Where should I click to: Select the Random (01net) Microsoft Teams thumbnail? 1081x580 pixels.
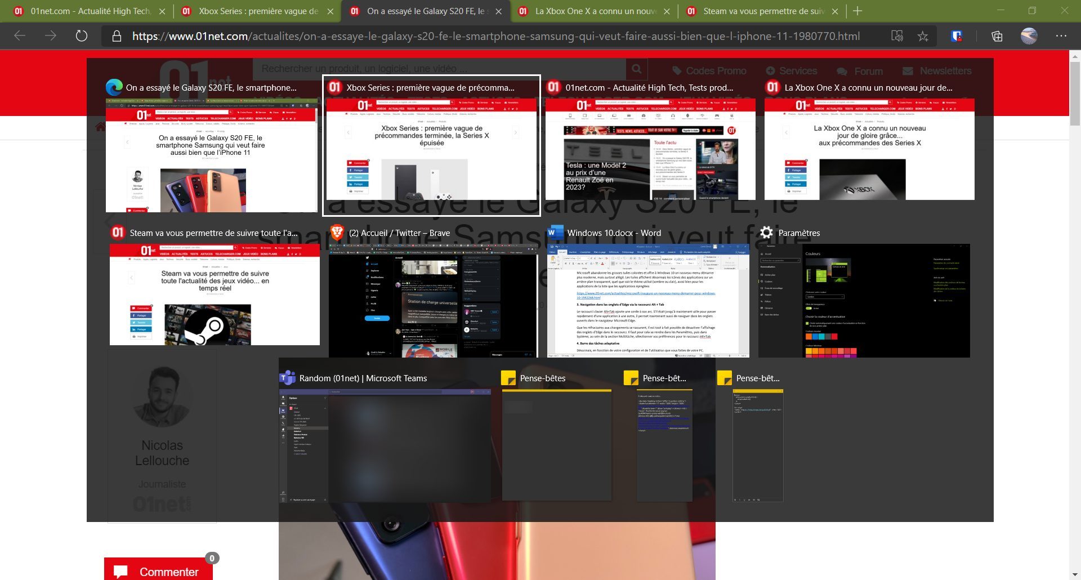pos(385,445)
